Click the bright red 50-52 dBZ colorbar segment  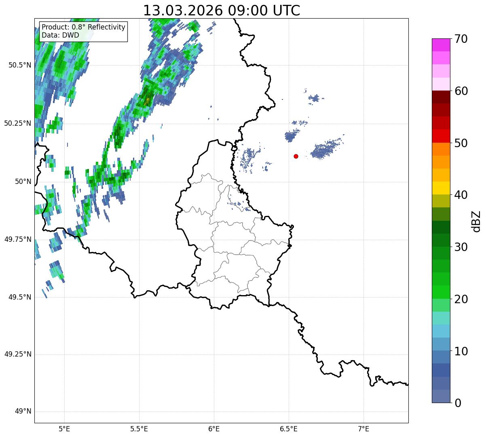pyautogui.click(x=441, y=136)
